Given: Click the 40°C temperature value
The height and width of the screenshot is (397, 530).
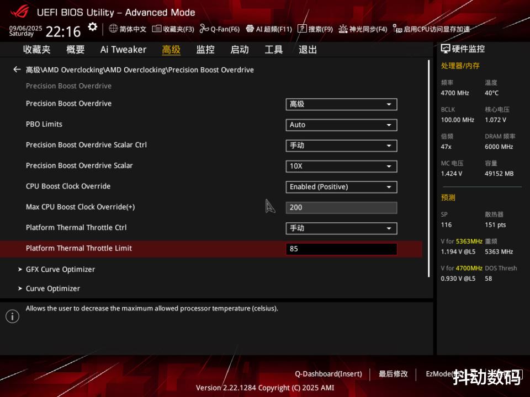Looking at the screenshot, I should 492,93.
